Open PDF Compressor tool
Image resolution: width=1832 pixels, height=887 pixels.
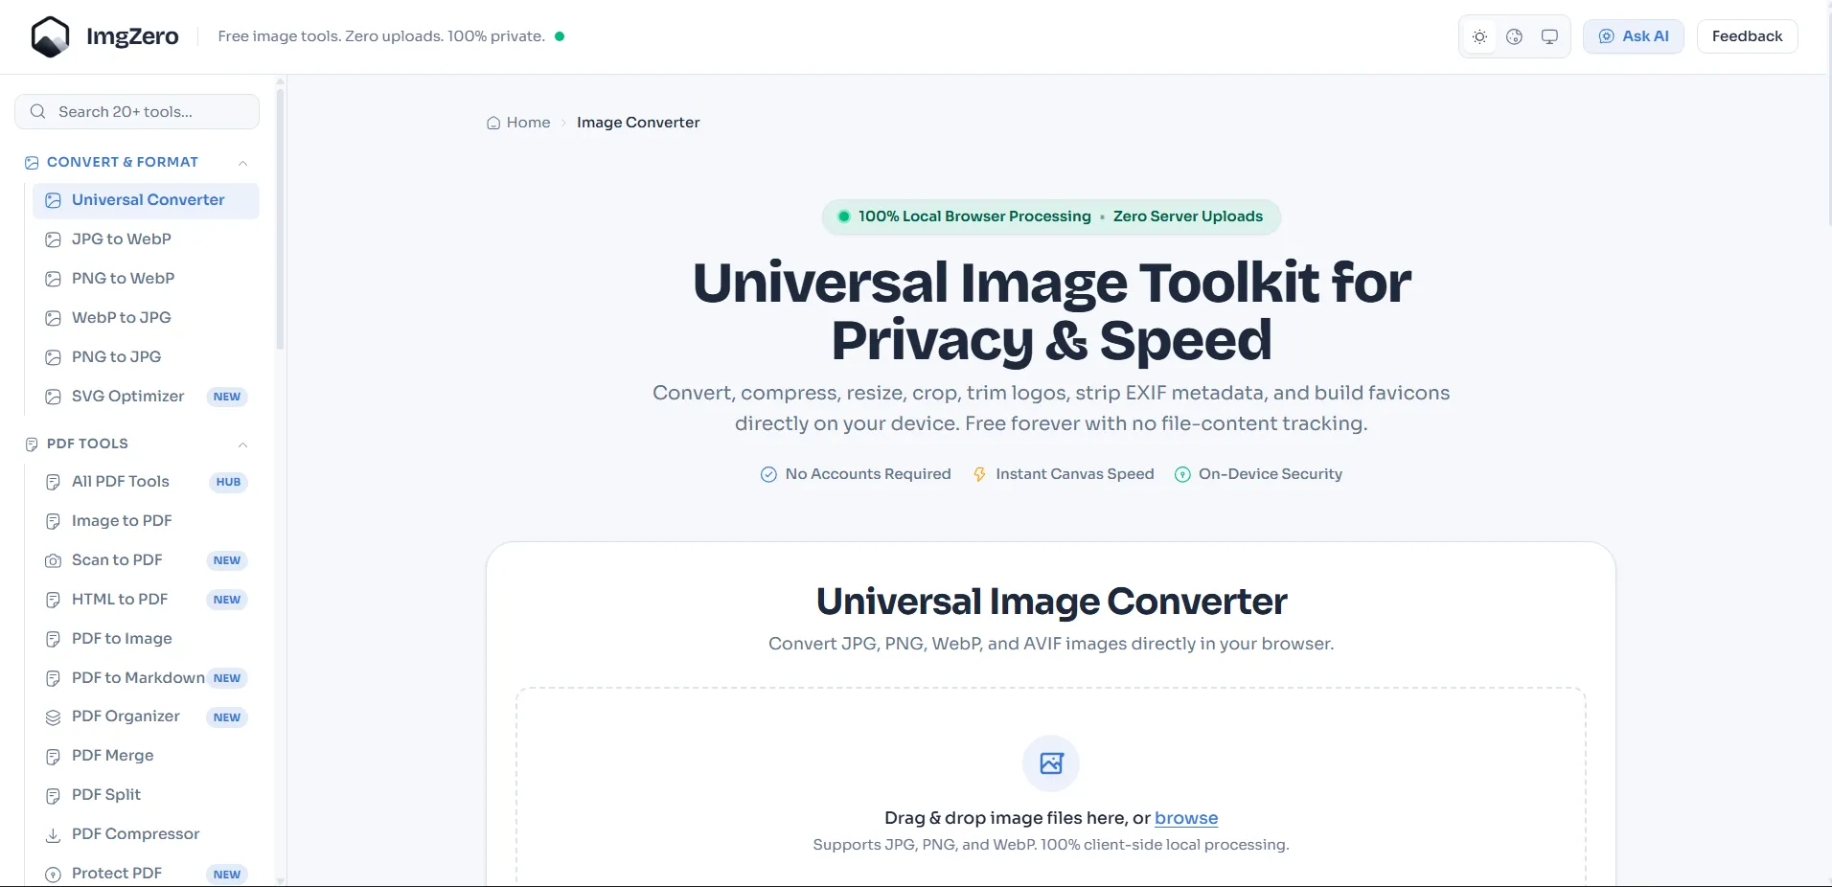146,835
